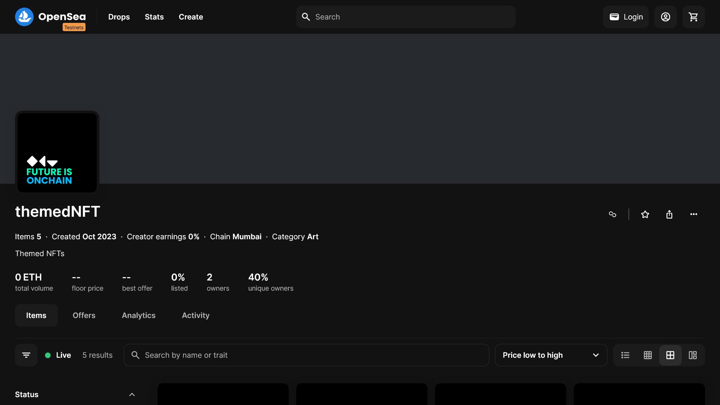Switch to the Items tab
The width and height of the screenshot is (720, 405).
pyautogui.click(x=36, y=315)
